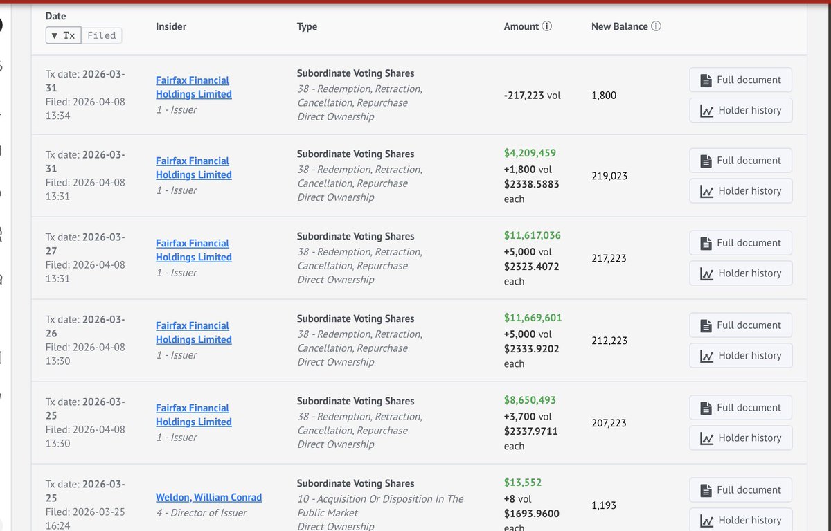The width and height of the screenshot is (831, 531).
Task: Select the $11,617,036 amount
Action: pos(533,235)
